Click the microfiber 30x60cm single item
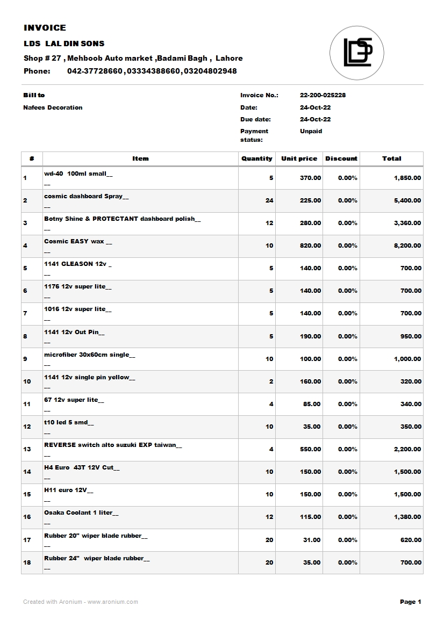The width and height of the screenshot is (444, 628). tap(90, 355)
